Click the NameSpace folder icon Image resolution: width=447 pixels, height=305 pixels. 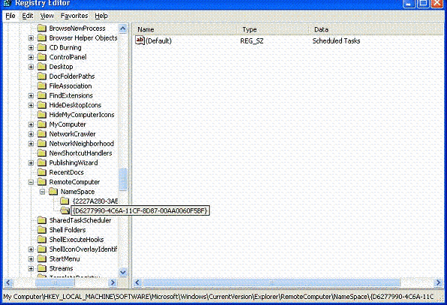53,192
